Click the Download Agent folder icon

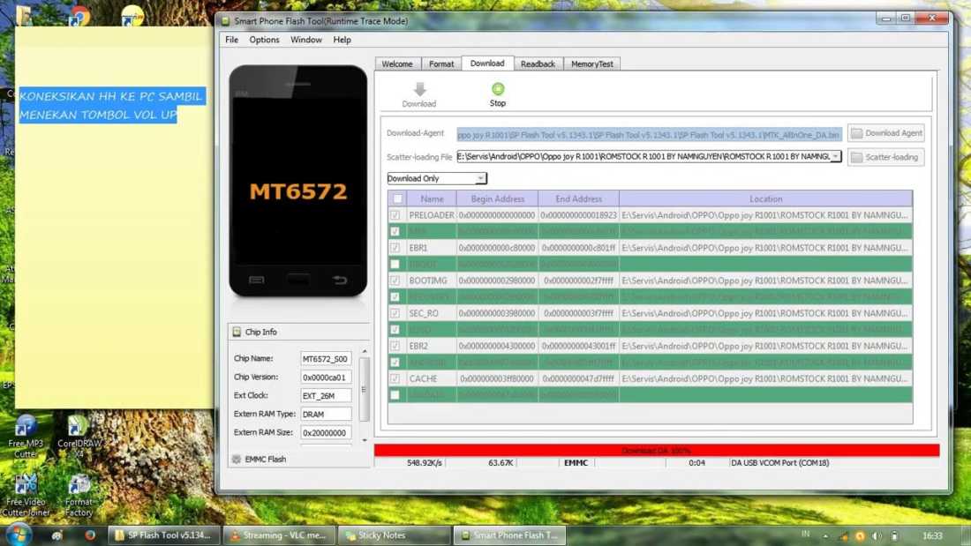pos(856,133)
